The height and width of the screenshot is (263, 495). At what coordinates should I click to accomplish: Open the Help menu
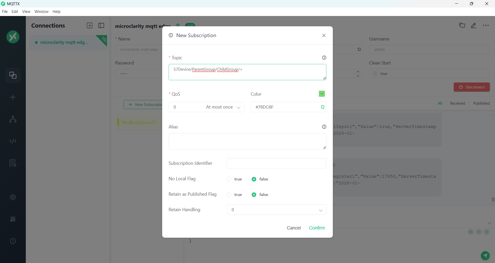[x=56, y=12]
